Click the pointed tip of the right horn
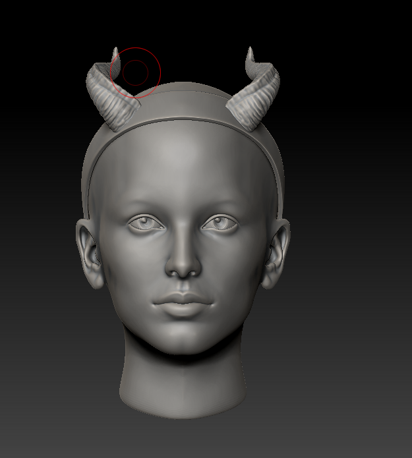This screenshot has width=412, height=458. pyautogui.click(x=250, y=51)
